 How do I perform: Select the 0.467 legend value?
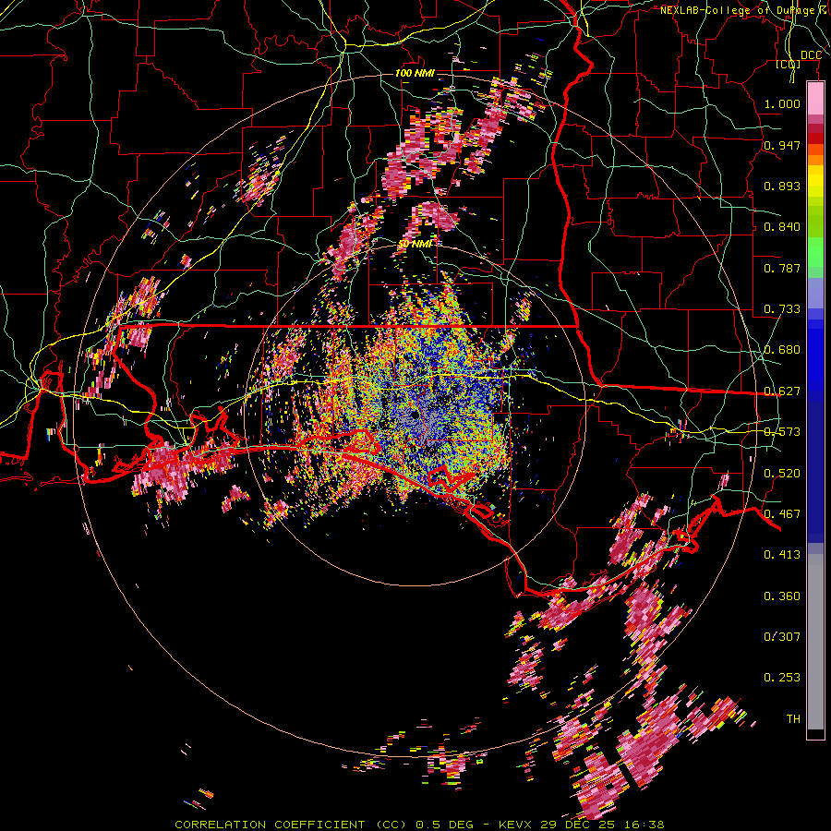[x=782, y=514]
